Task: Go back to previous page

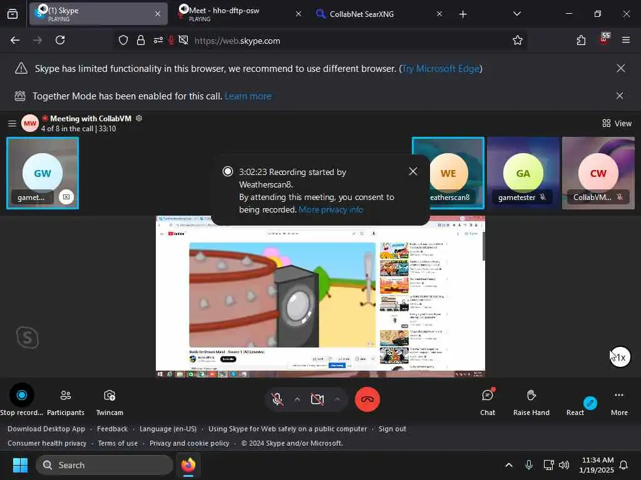Action: click(15, 40)
